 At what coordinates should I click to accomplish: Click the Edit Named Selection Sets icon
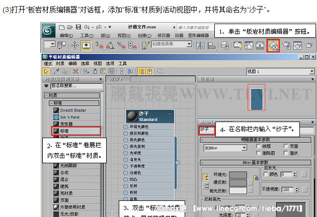pos(145,45)
